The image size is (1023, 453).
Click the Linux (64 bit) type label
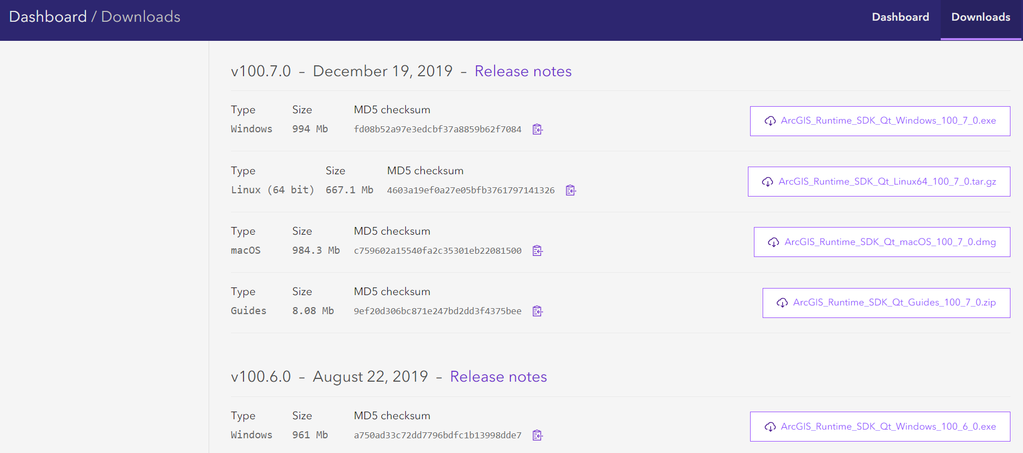click(272, 190)
